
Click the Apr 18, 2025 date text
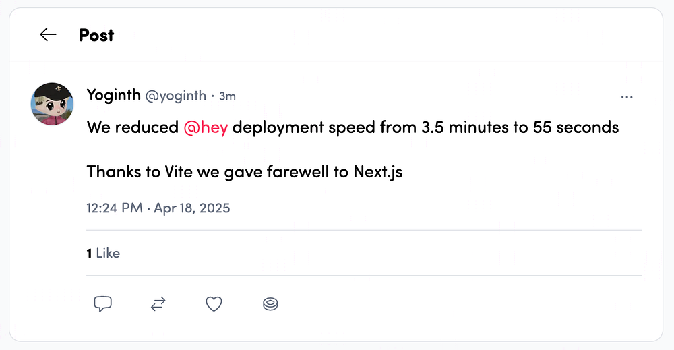pos(192,208)
